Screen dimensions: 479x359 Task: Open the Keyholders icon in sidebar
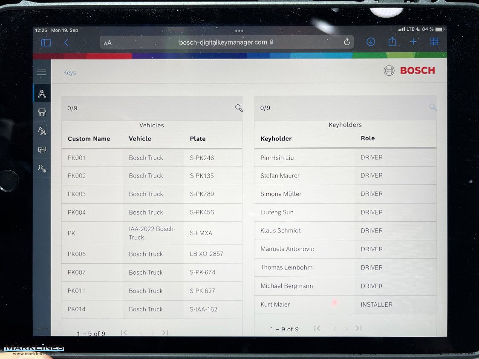42,131
